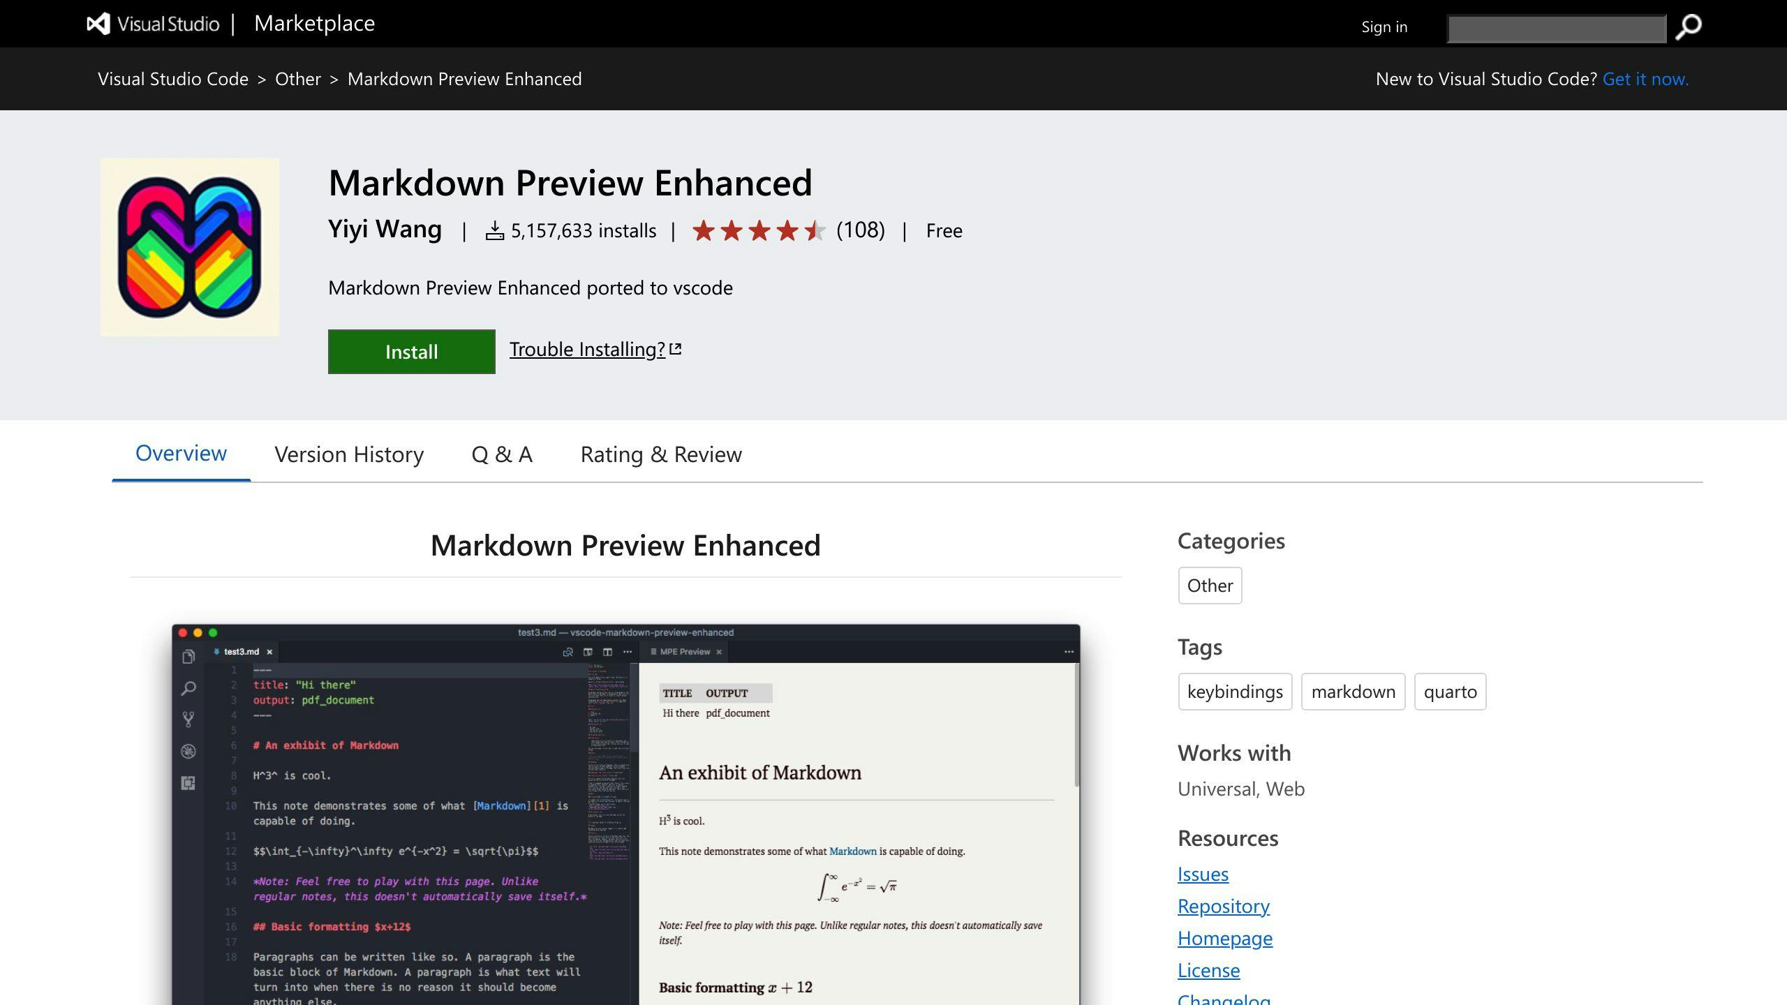Click the quarto tag label
1787x1005 pixels.
(1448, 691)
